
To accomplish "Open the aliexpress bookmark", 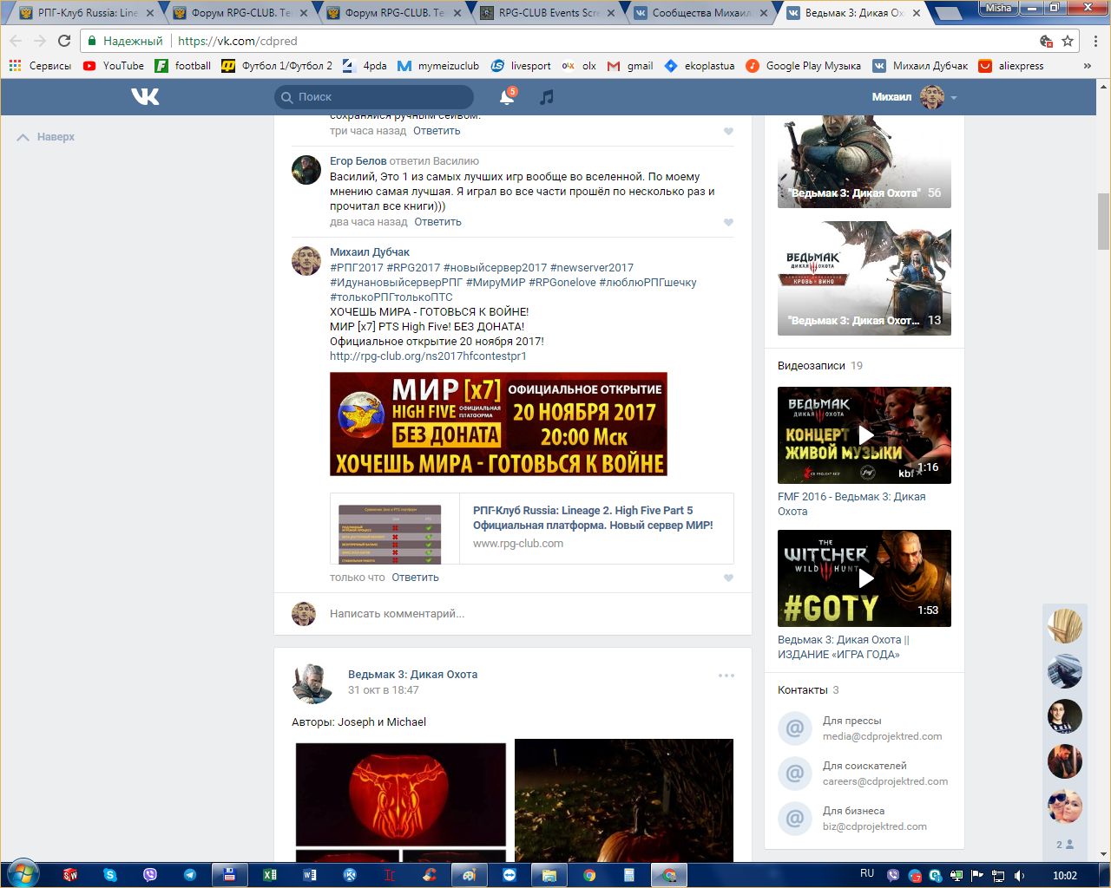I will [1011, 66].
